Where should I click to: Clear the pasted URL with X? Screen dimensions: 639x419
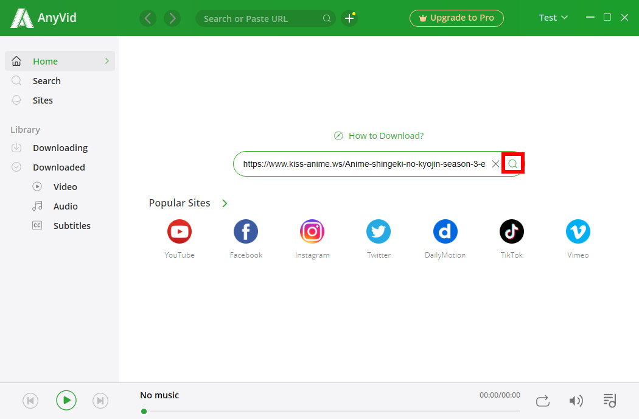point(495,164)
